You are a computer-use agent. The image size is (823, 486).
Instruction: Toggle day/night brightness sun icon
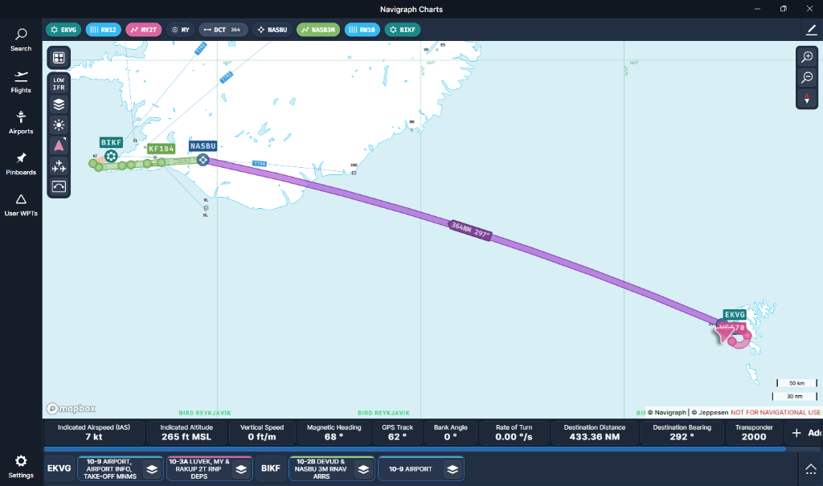pyautogui.click(x=59, y=125)
